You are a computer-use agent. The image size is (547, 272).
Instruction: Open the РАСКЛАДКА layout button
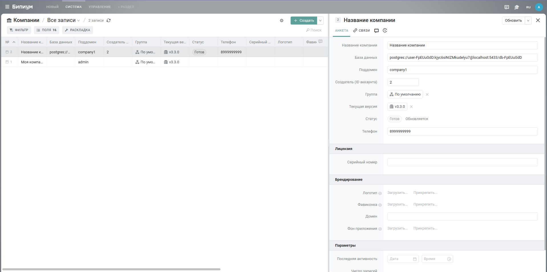[78, 30]
